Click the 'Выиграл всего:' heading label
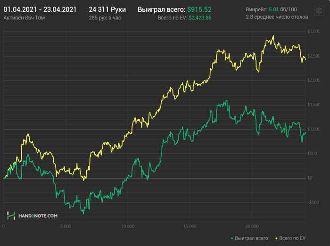The height and width of the screenshot is (246, 330). tap(161, 9)
